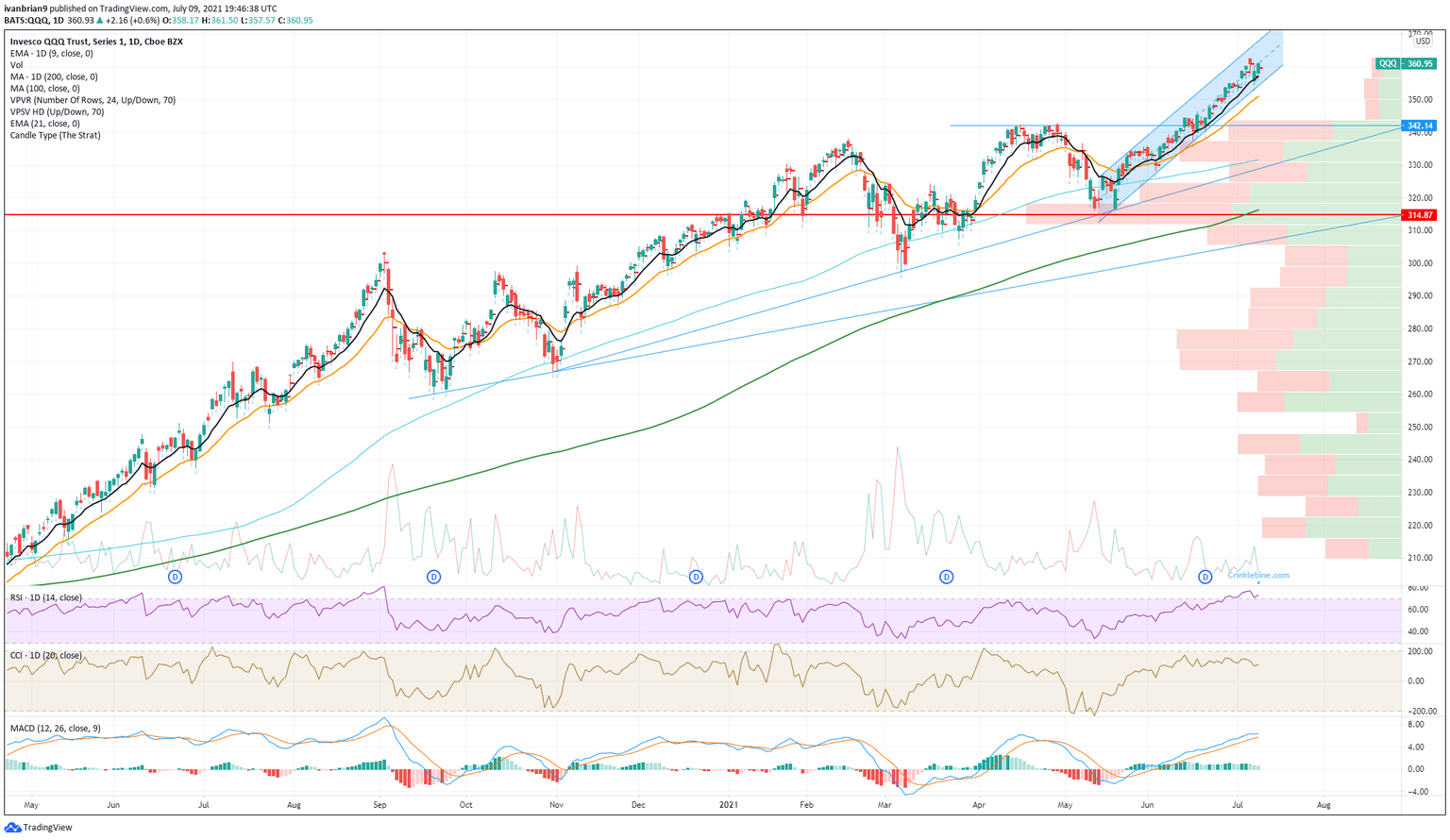Viewport: 1450px width, 840px height.
Task: Open the dividend marker near December 2020
Action: point(696,577)
